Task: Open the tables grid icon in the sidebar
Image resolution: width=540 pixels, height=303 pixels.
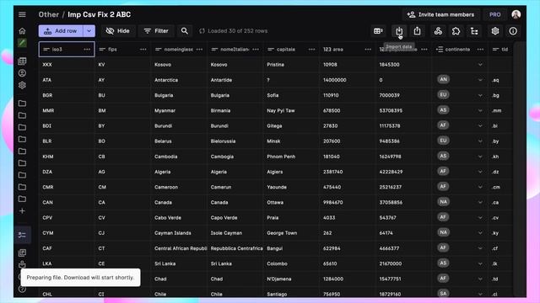Action: 22,61
